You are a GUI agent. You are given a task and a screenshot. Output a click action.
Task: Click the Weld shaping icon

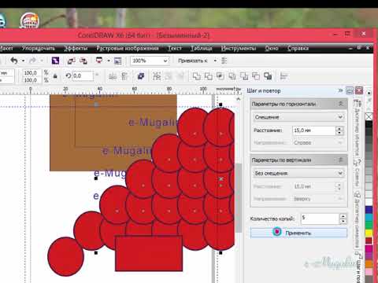(x=196, y=76)
